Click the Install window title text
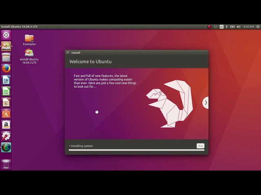Viewport: 261px width, 195px height. point(76,52)
